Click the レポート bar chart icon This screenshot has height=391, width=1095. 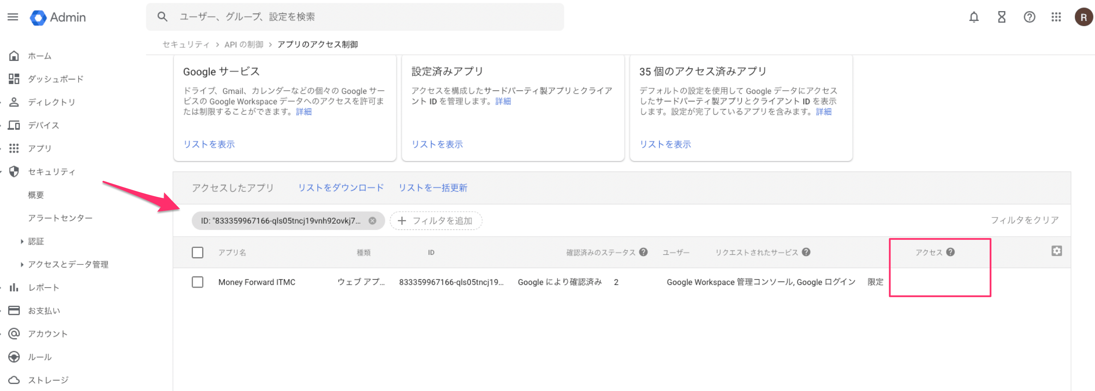click(x=14, y=287)
